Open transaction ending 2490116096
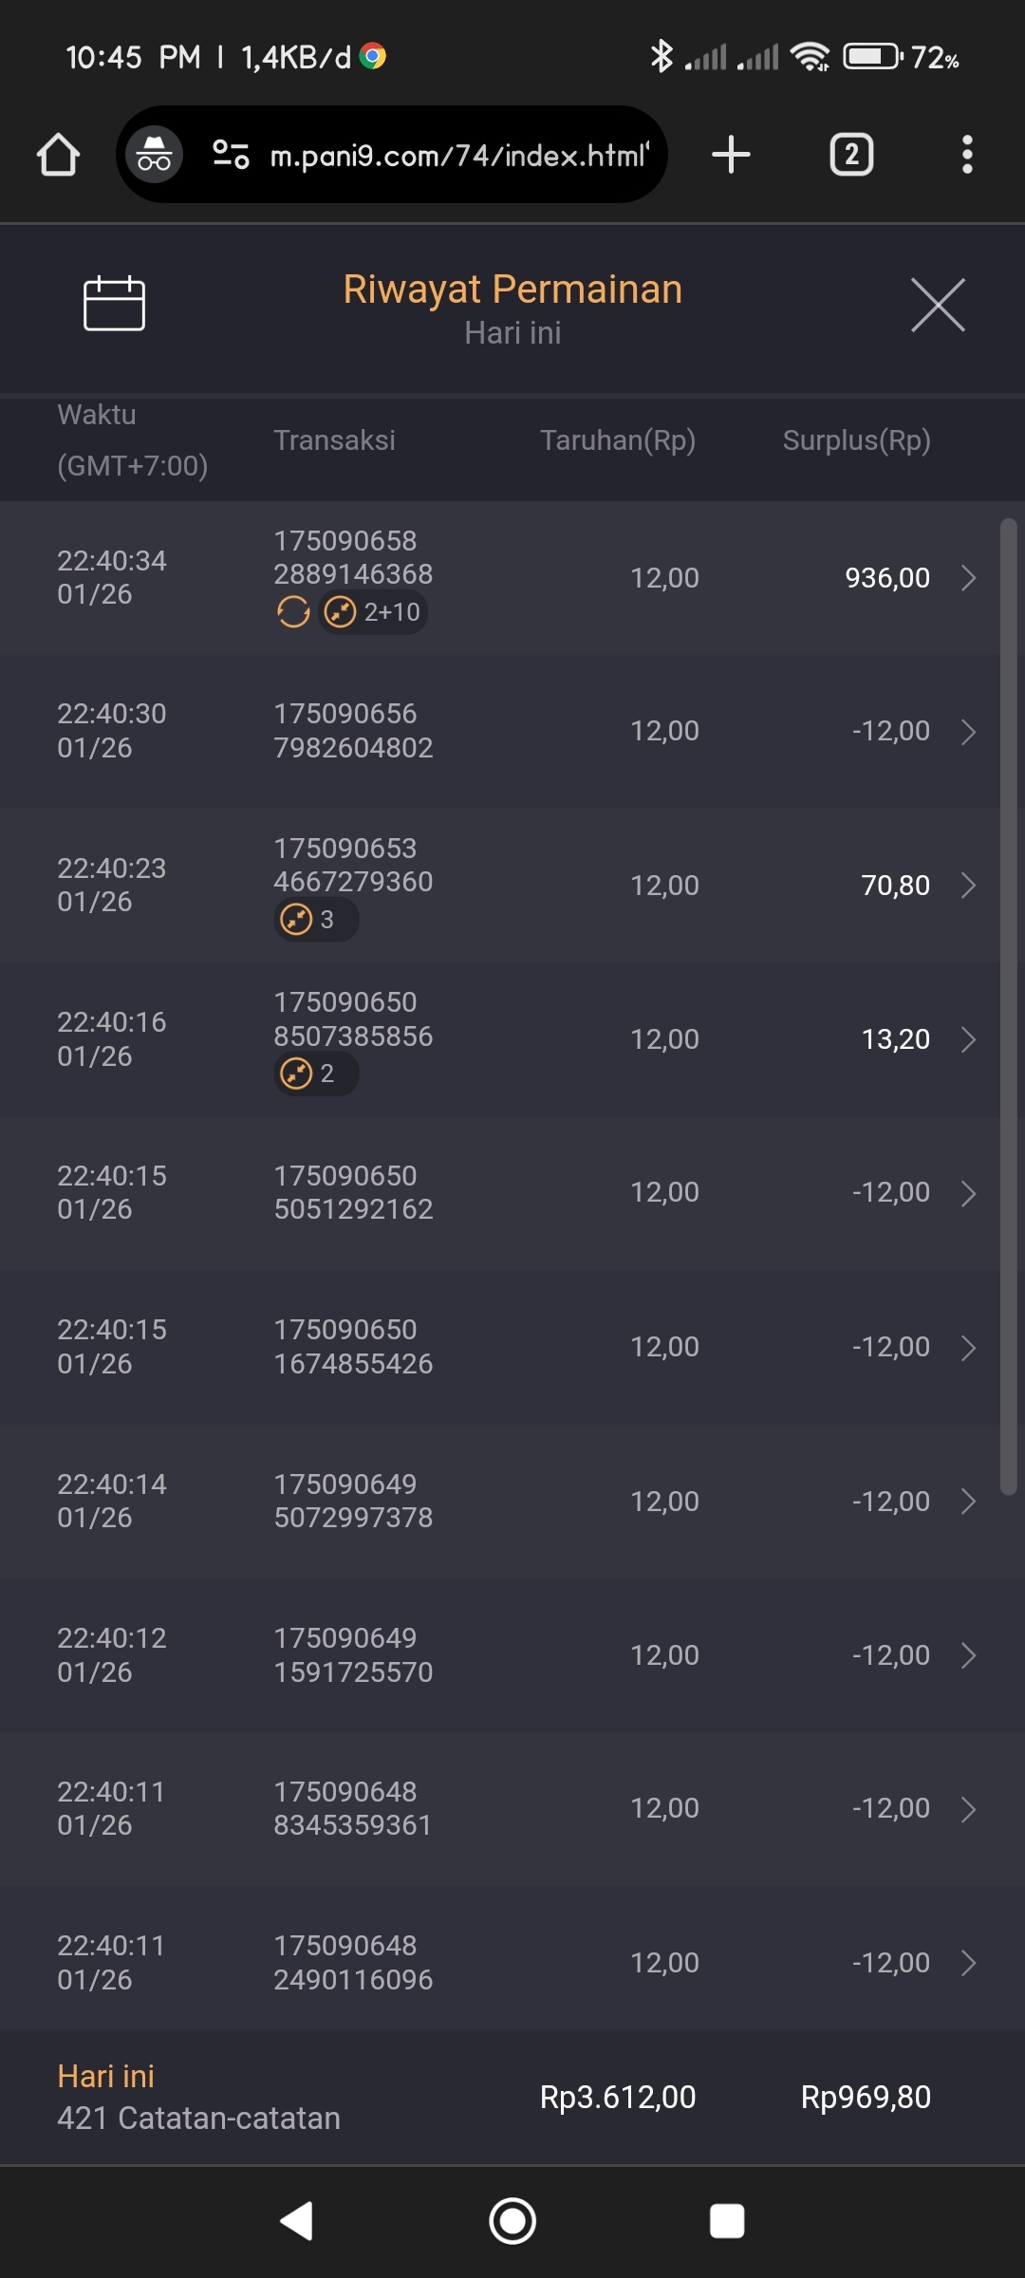The height and width of the screenshot is (2278, 1025). point(353,1963)
